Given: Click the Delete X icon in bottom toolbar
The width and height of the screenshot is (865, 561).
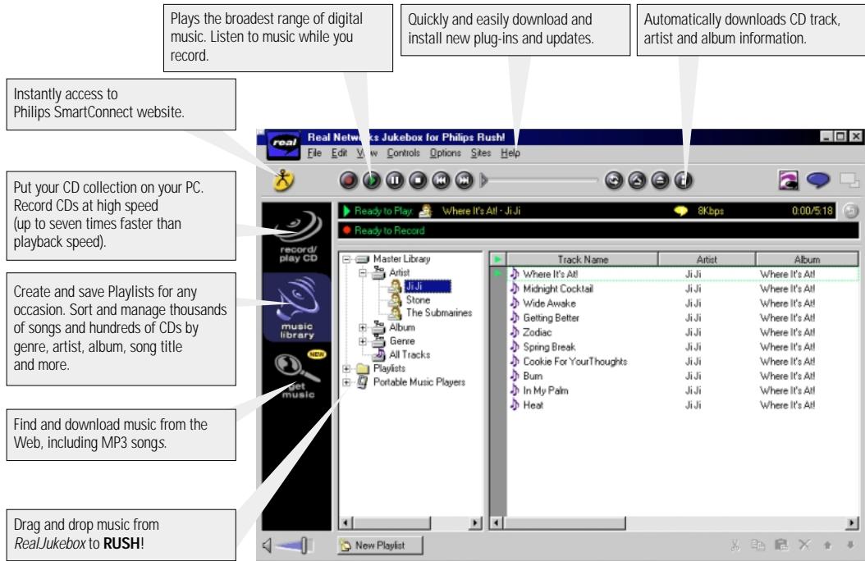Looking at the screenshot, I should (x=804, y=545).
